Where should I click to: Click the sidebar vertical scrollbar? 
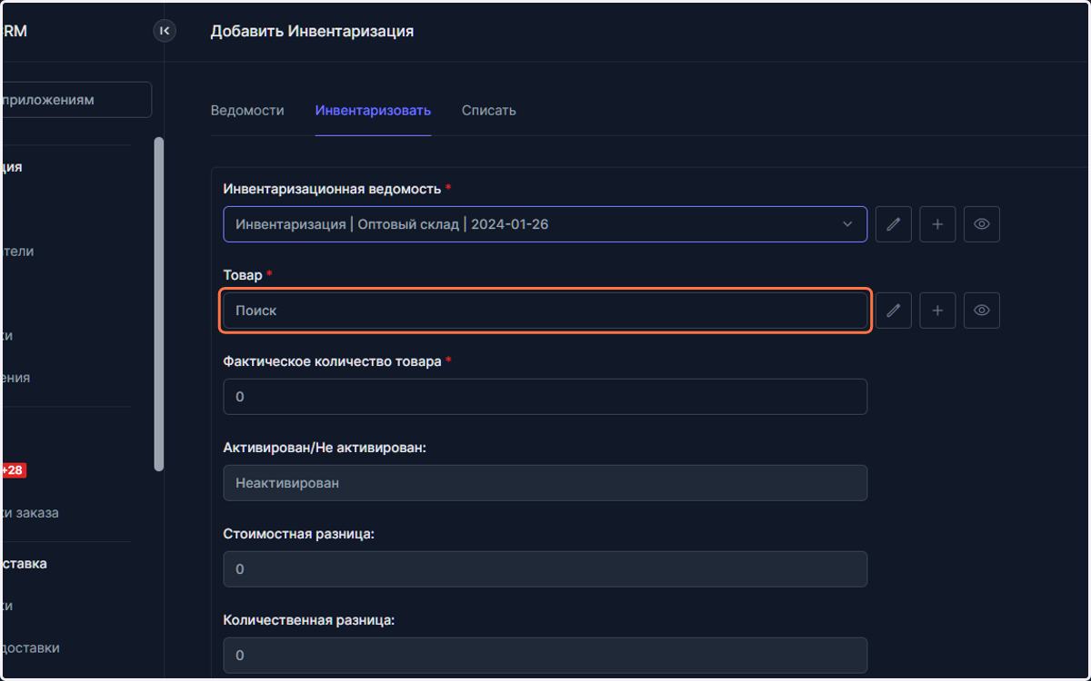click(x=159, y=304)
